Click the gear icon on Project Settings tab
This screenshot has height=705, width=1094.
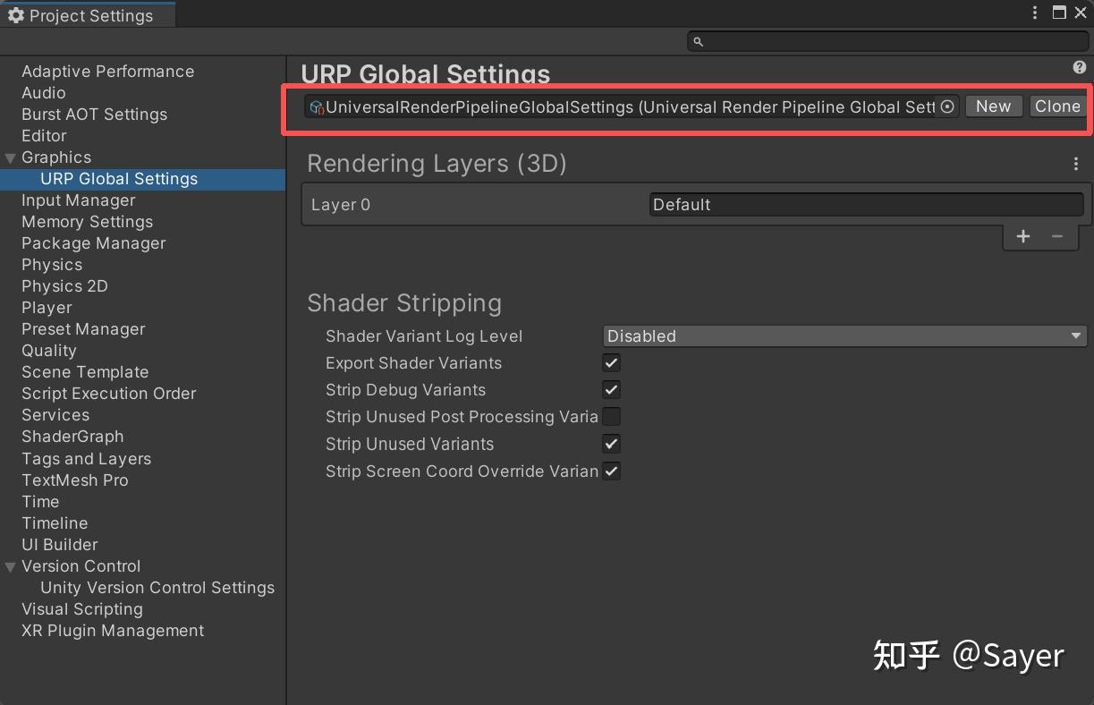15,15
